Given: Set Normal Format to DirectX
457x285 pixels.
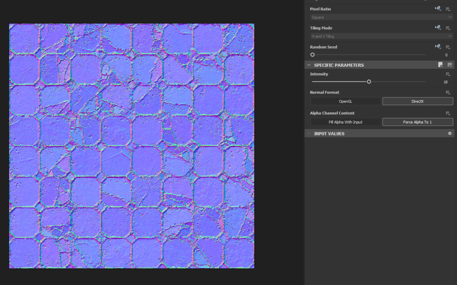Looking at the screenshot, I should 417,102.
